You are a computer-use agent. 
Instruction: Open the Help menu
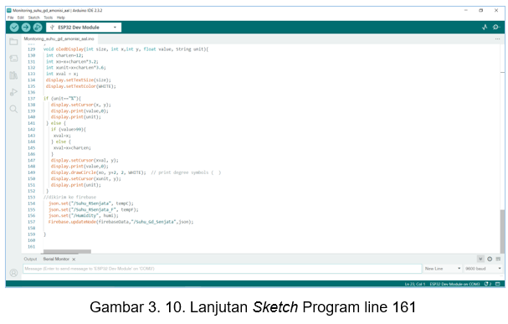pos(61,18)
